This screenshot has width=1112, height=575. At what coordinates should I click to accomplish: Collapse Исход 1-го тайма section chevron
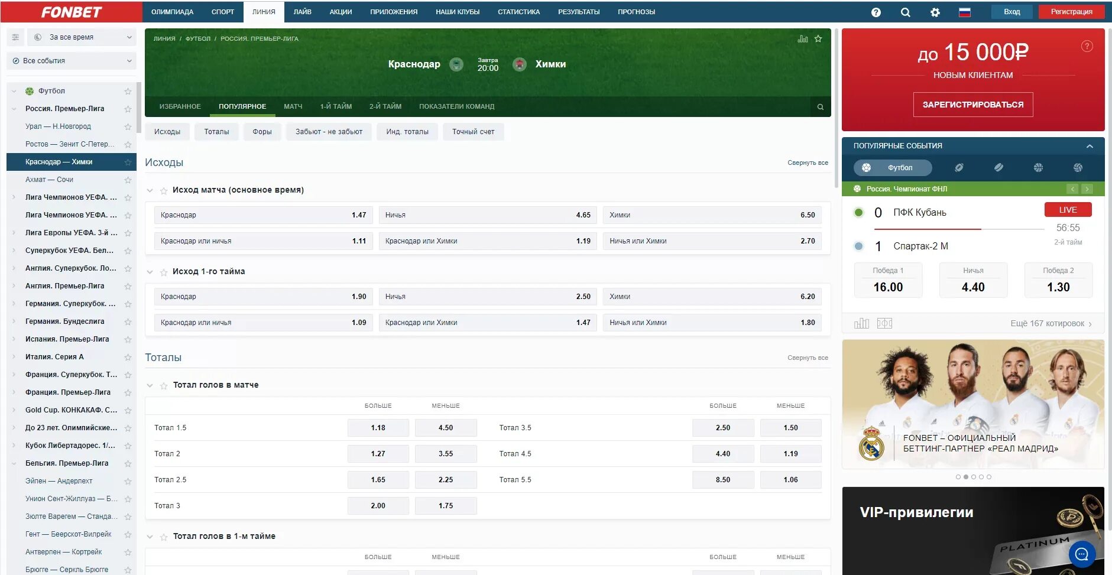click(150, 272)
